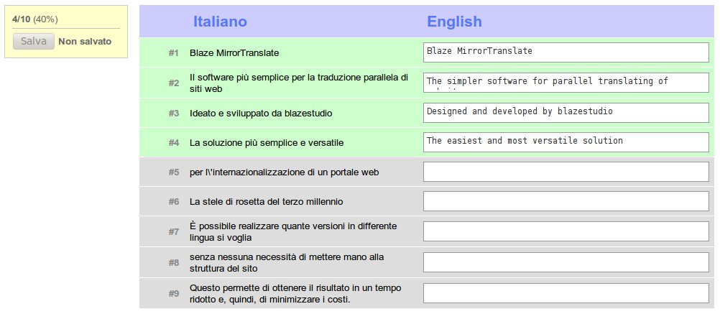Image resolution: width=720 pixels, height=314 pixels.
Task: Focus the empty English field for row #8
Action: click(x=566, y=262)
